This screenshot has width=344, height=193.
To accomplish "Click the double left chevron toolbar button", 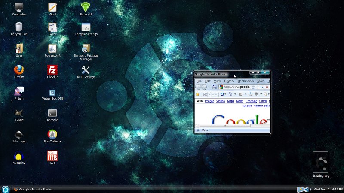I will pos(213,94).
